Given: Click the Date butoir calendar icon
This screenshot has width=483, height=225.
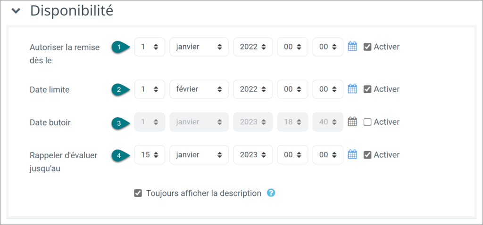Looking at the screenshot, I should pyautogui.click(x=352, y=122).
